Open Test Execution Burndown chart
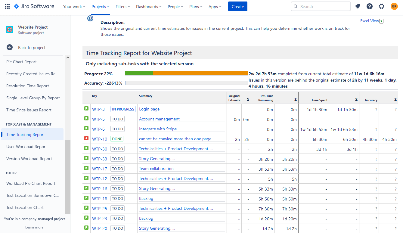Screen dimensions: 403x233 (33, 195)
